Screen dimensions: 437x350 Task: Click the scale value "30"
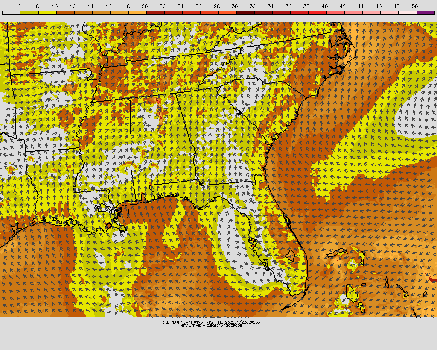point(235,6)
